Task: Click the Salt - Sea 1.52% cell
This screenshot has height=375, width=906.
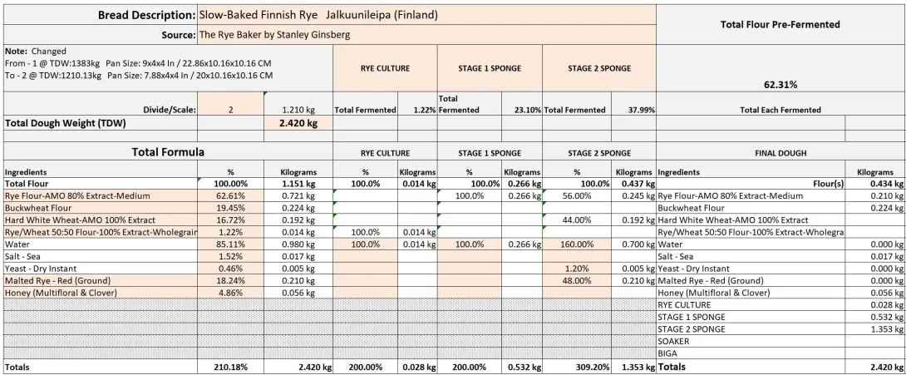Action: (x=230, y=257)
